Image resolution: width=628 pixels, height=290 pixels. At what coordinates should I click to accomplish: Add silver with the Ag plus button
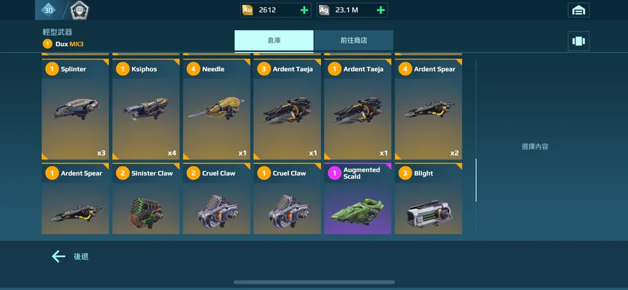(x=380, y=10)
